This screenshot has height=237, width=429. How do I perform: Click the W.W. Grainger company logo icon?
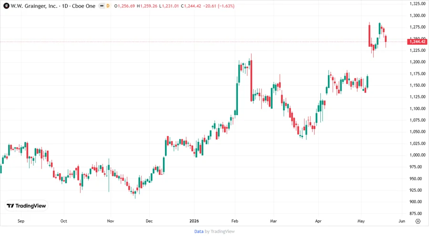6,6
